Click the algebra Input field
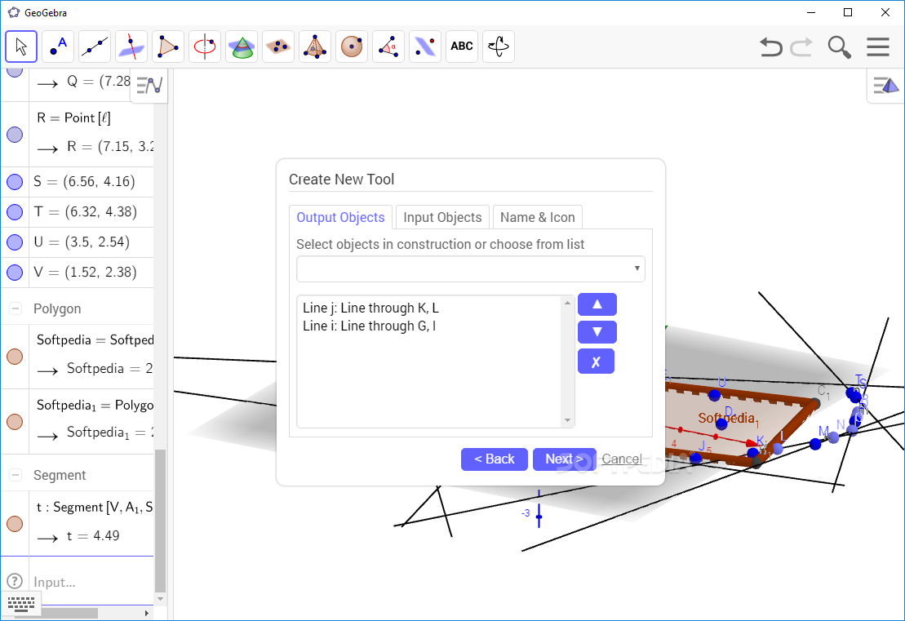The width and height of the screenshot is (905, 621). coord(91,582)
